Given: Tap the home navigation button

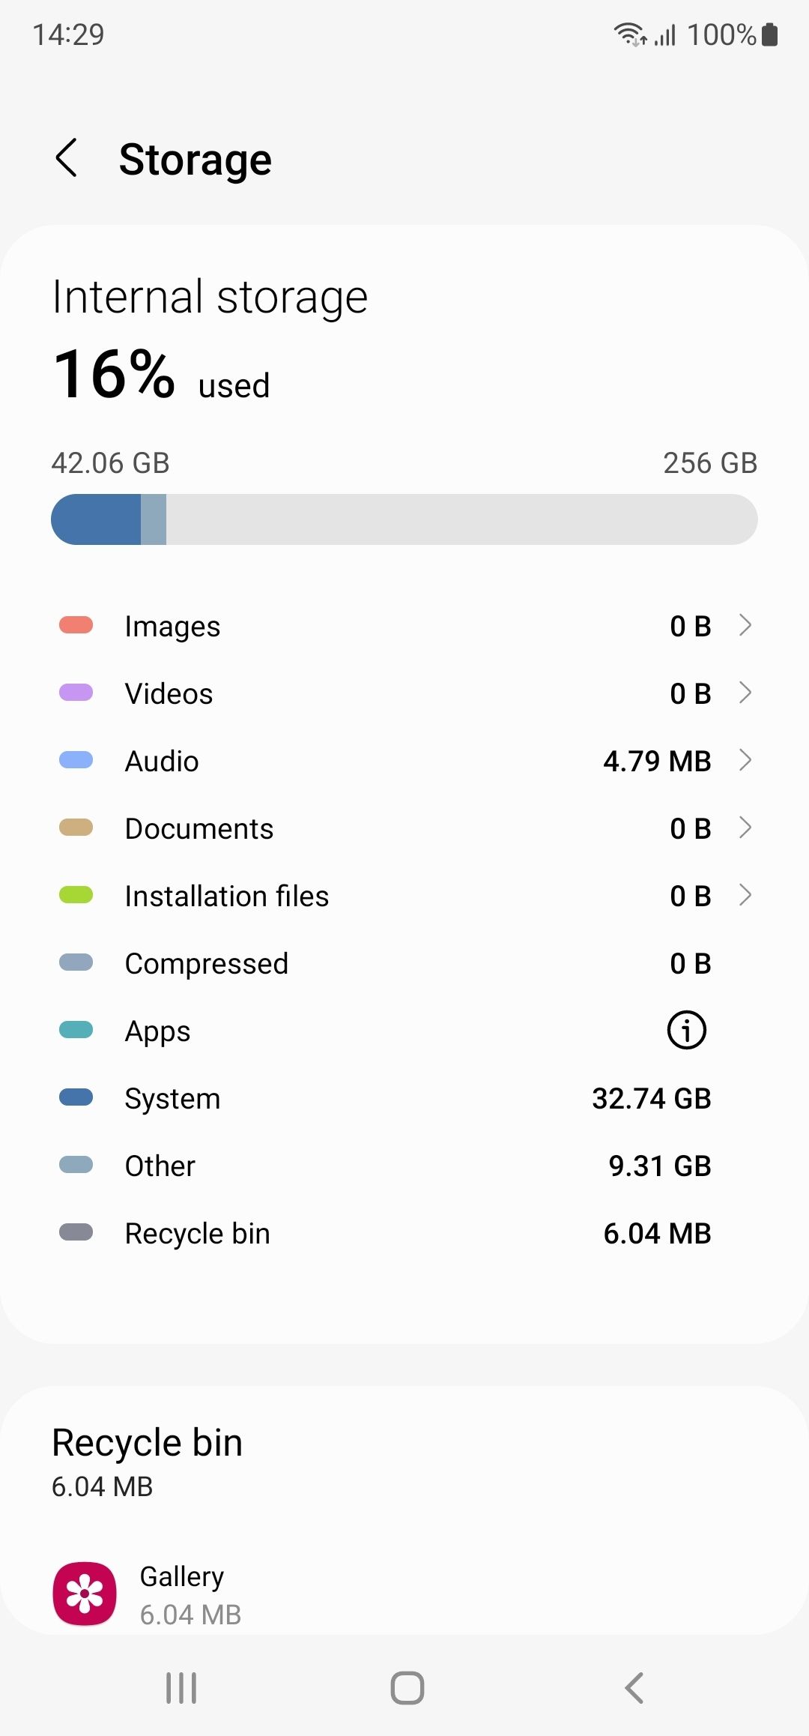Looking at the screenshot, I should (x=407, y=1688).
